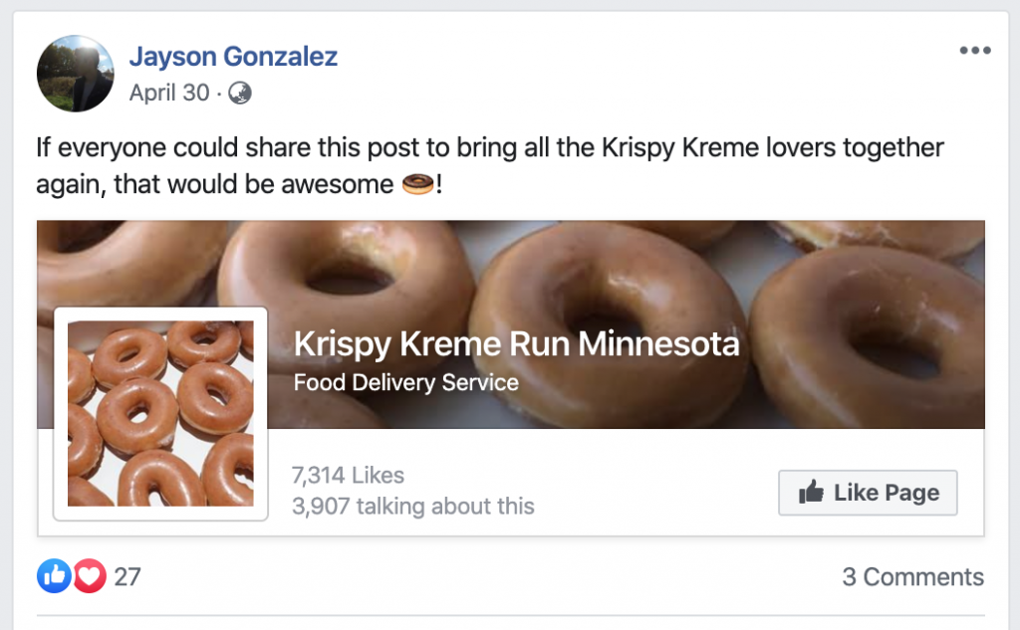The height and width of the screenshot is (630, 1020).
Task: Click the red heart love reaction icon
Action: tap(89, 576)
